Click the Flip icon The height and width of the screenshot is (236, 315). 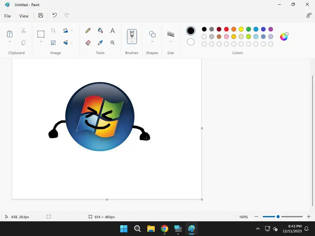(66, 42)
